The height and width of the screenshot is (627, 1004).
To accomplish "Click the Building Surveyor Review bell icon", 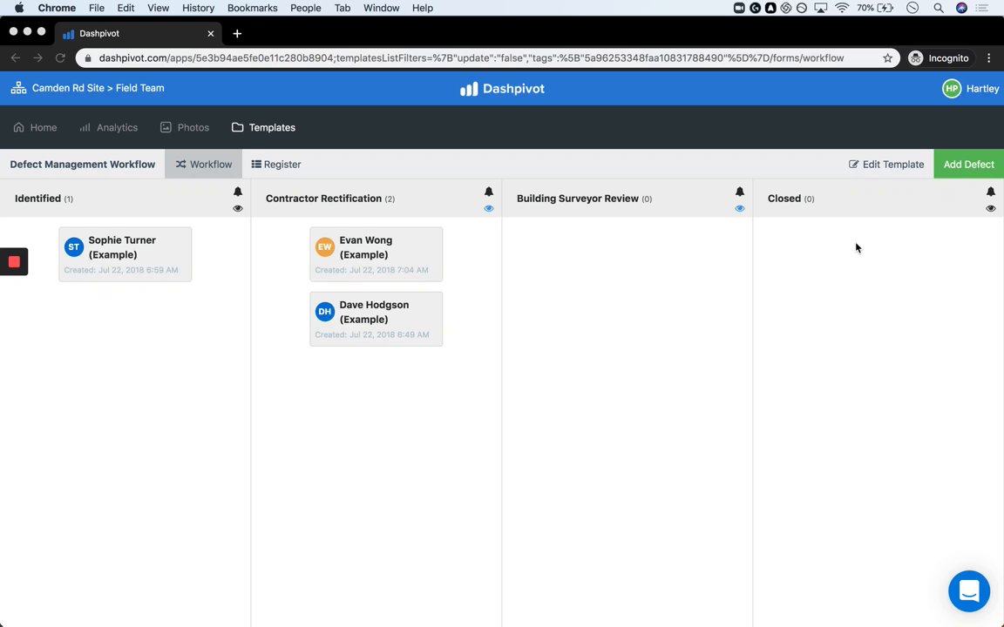I will pos(740,192).
